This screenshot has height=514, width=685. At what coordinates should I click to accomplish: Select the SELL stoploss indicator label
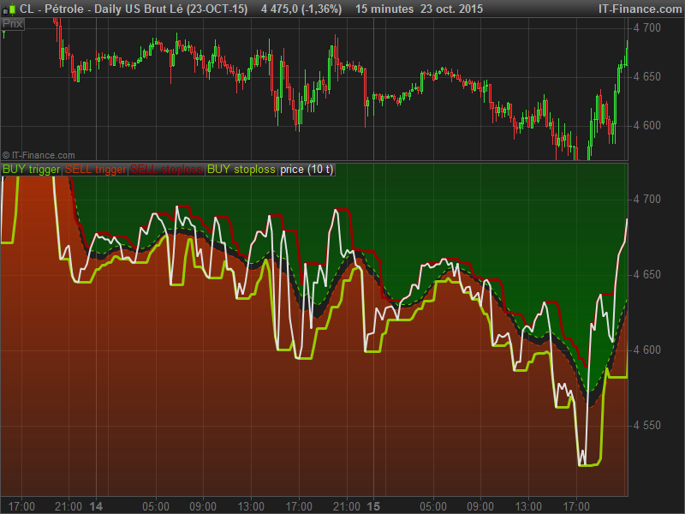pyautogui.click(x=166, y=170)
